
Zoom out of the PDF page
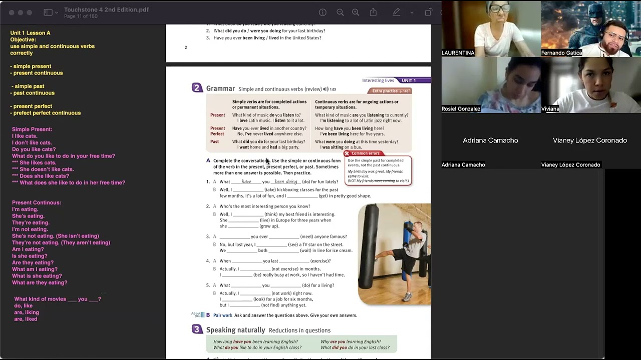340,12
